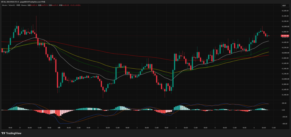Click the 63,800.00 price axis label

[285, 58]
